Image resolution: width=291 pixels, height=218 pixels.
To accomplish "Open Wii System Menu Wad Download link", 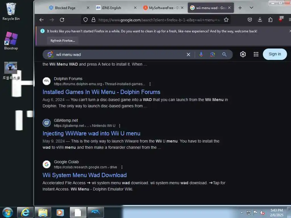I will 84,175.
